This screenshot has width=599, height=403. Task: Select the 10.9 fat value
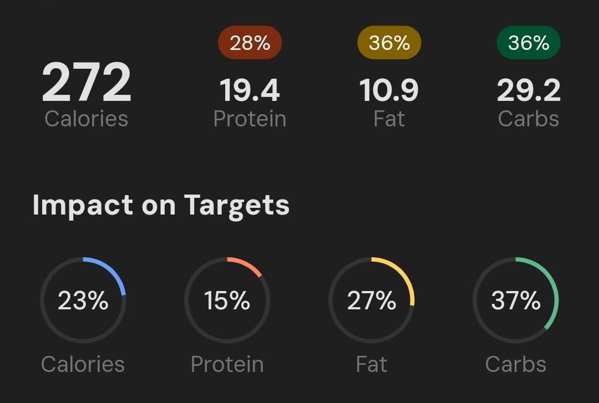(389, 90)
